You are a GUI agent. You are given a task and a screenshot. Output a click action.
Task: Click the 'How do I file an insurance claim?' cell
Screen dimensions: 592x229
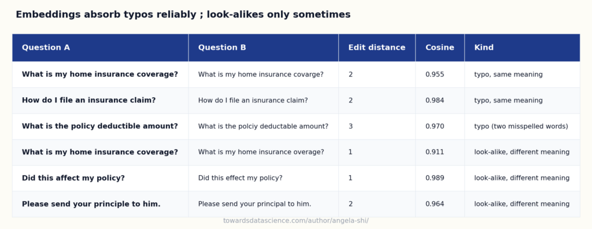[x=101, y=101]
